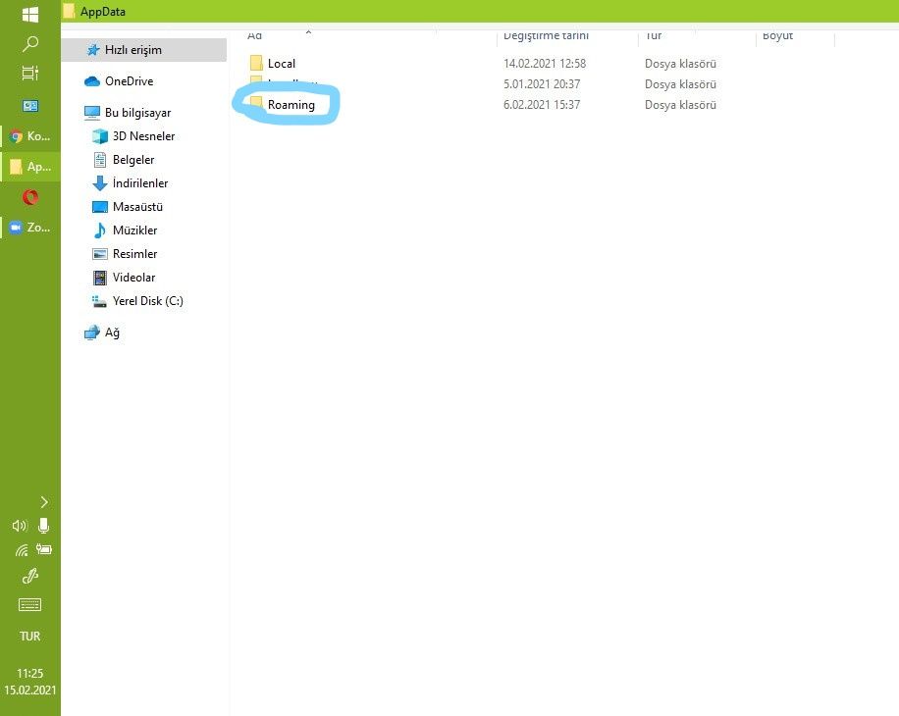Select Hızlı erişim in the navigation pane

[x=143, y=50]
